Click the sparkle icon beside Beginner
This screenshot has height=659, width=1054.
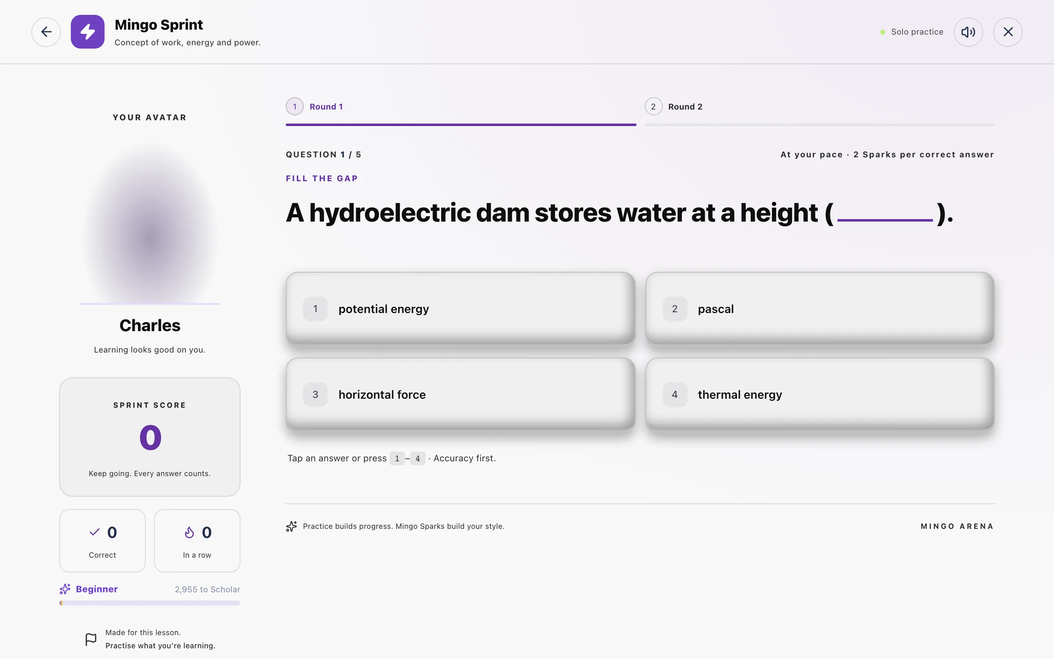[65, 589]
